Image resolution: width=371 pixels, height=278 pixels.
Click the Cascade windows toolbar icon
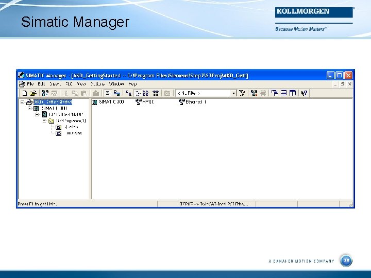click(275, 93)
